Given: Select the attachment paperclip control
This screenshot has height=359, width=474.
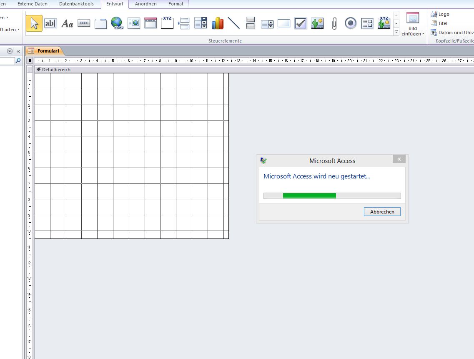Looking at the screenshot, I should [x=334, y=23].
